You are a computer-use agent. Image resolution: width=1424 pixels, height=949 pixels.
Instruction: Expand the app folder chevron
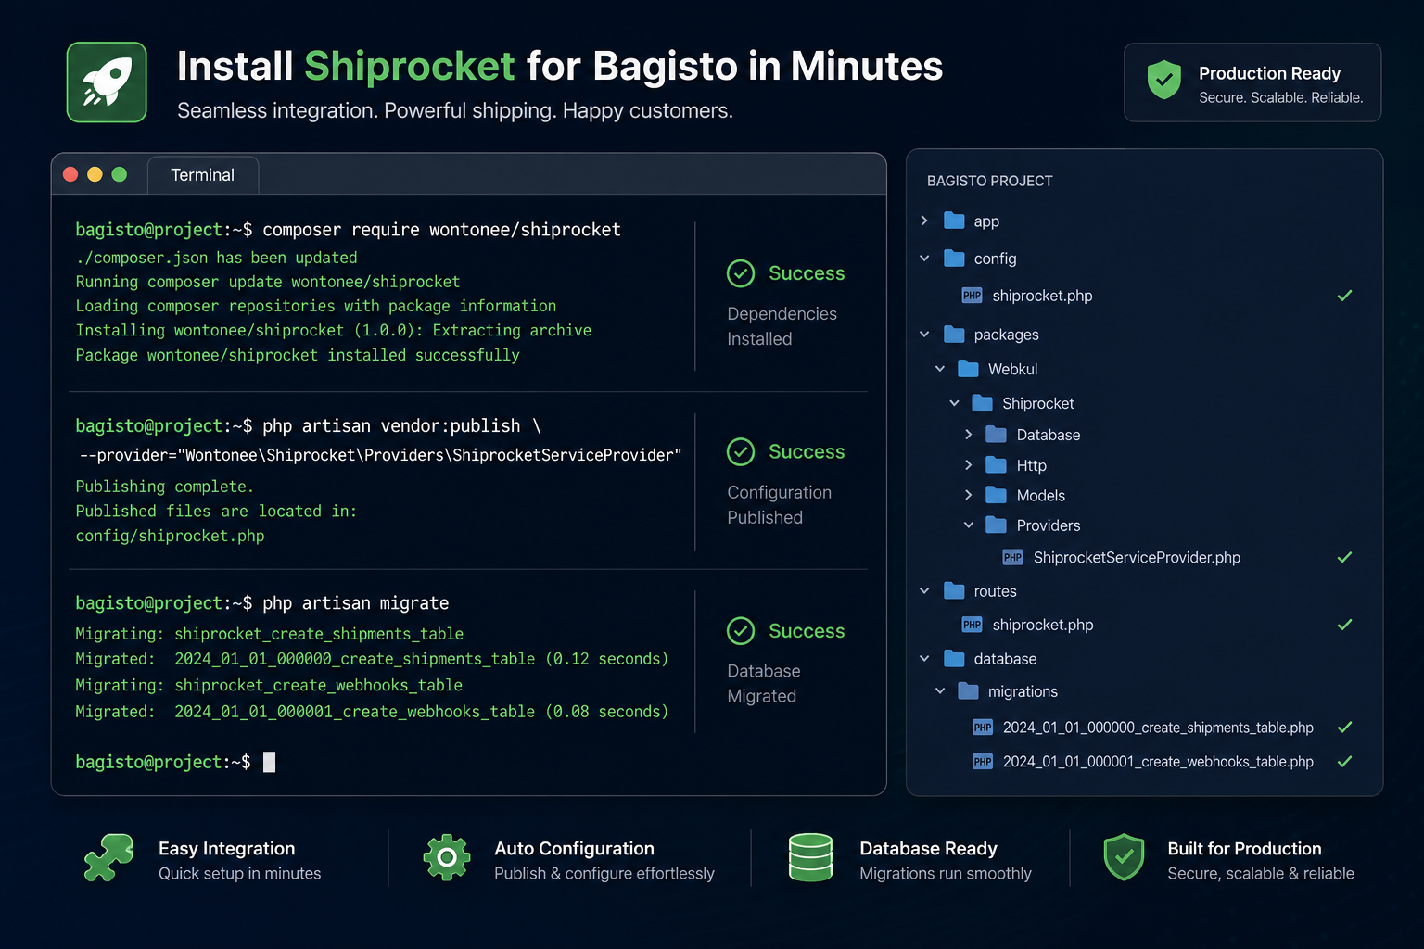point(924,221)
